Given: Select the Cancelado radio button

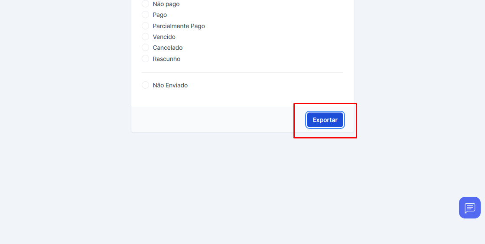Looking at the screenshot, I should tap(145, 48).
